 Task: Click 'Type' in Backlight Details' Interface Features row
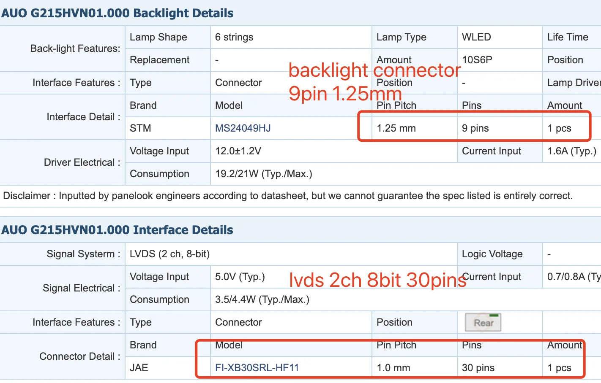141,83
